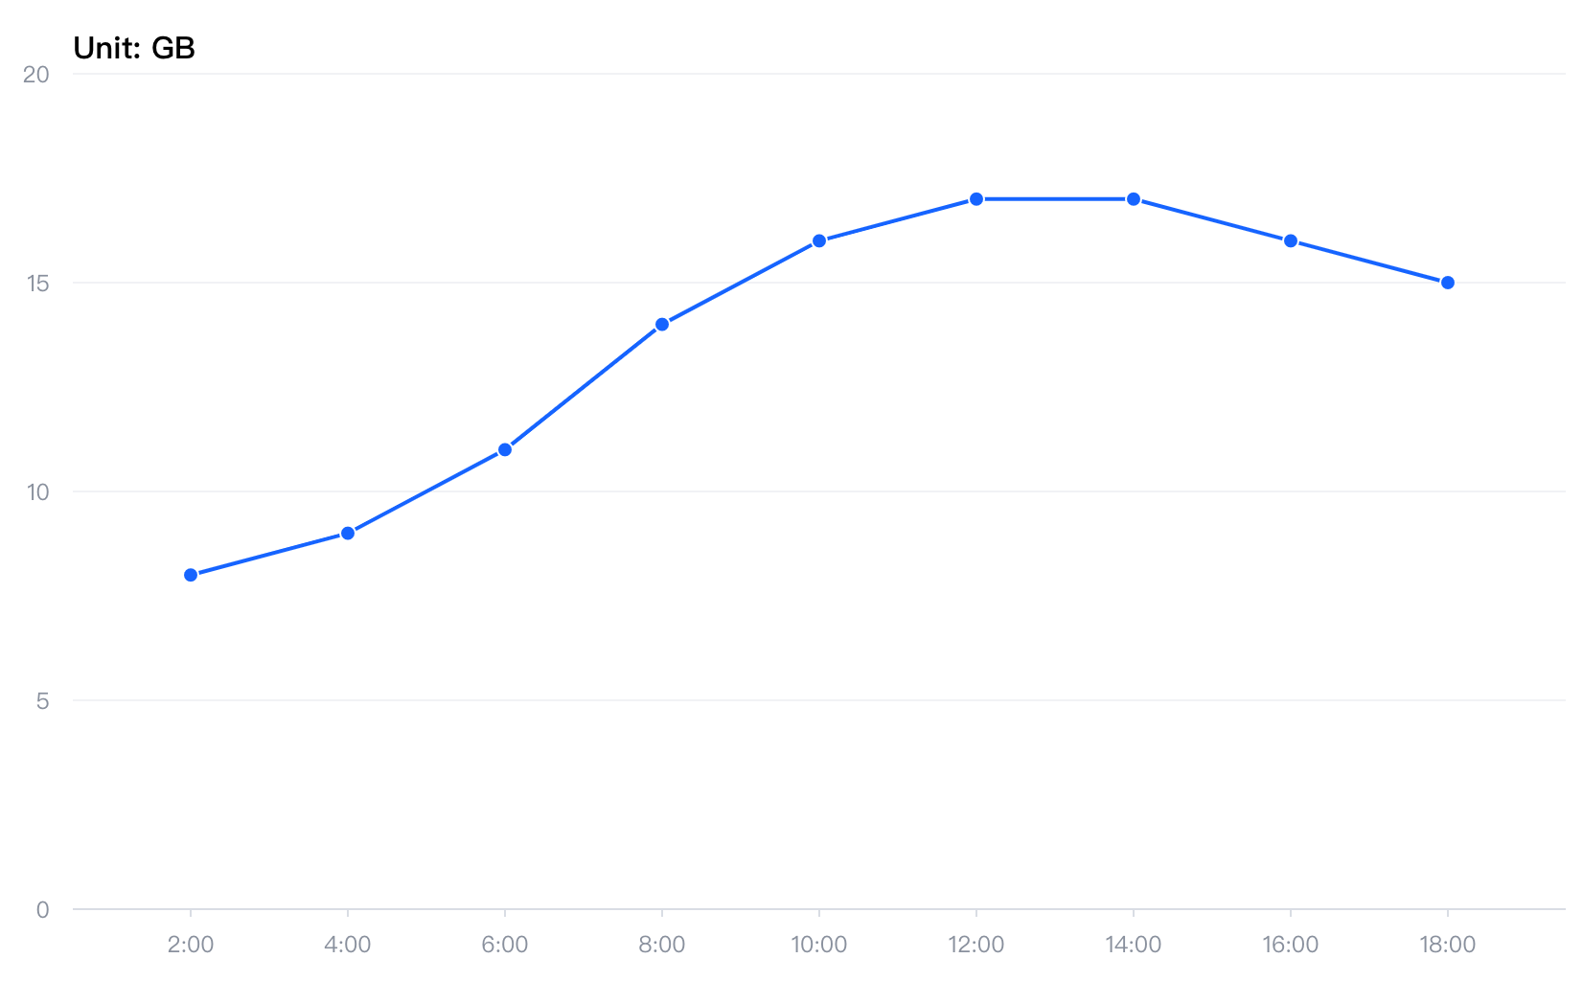Select the peak point at 12:00
This screenshot has width=1583, height=981.
[x=976, y=198]
